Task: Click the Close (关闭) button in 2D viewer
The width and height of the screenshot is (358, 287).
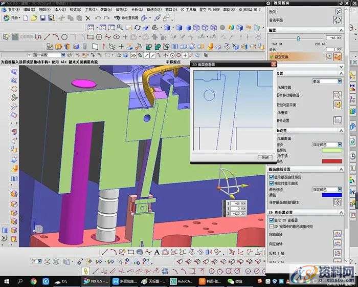Action: 264,158
